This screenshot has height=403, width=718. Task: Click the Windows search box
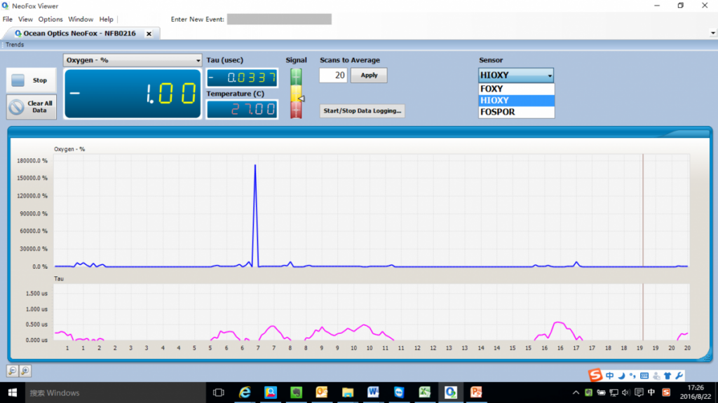[x=114, y=393]
